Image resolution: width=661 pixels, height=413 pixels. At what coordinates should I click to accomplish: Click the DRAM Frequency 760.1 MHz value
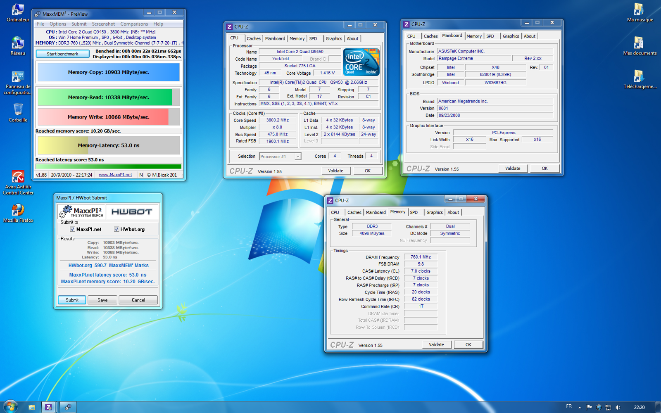coord(421,257)
